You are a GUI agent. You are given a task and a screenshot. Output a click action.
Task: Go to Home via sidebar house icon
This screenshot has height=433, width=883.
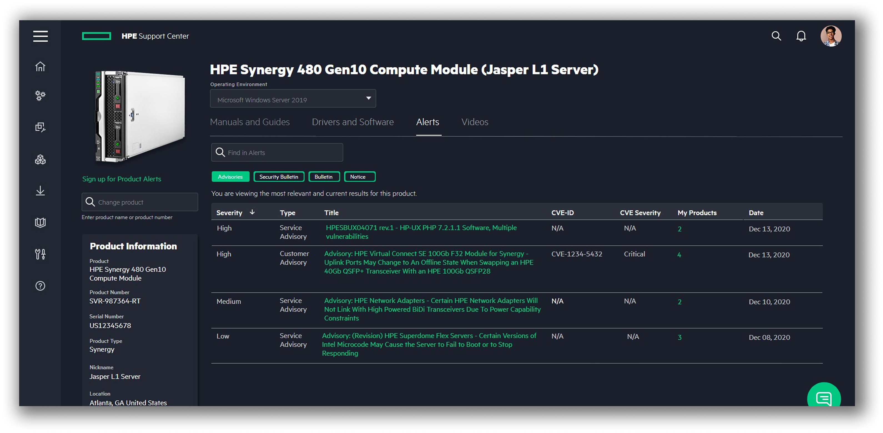click(41, 67)
